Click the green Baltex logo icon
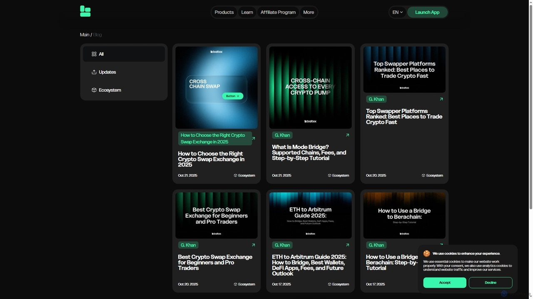The width and height of the screenshot is (533, 299). pos(85,12)
